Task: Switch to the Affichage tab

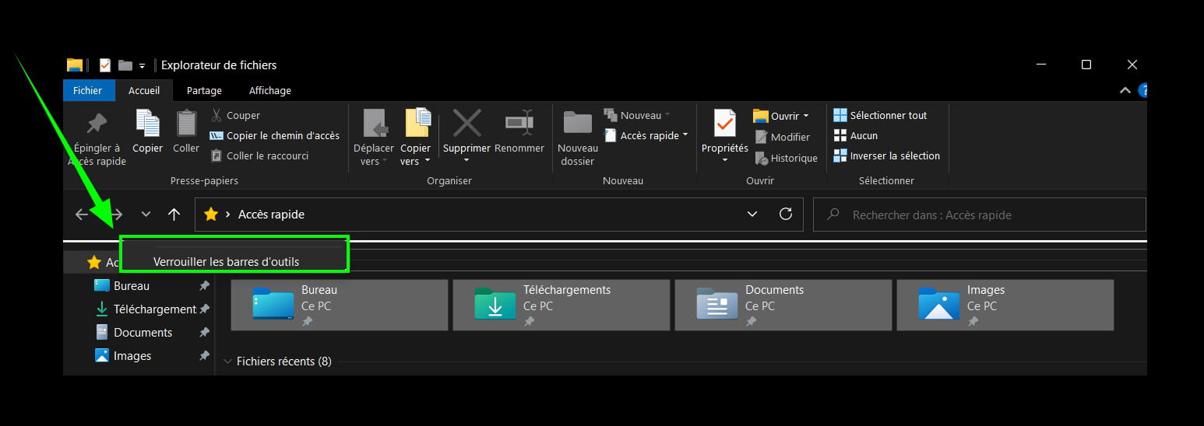Action: click(x=270, y=91)
